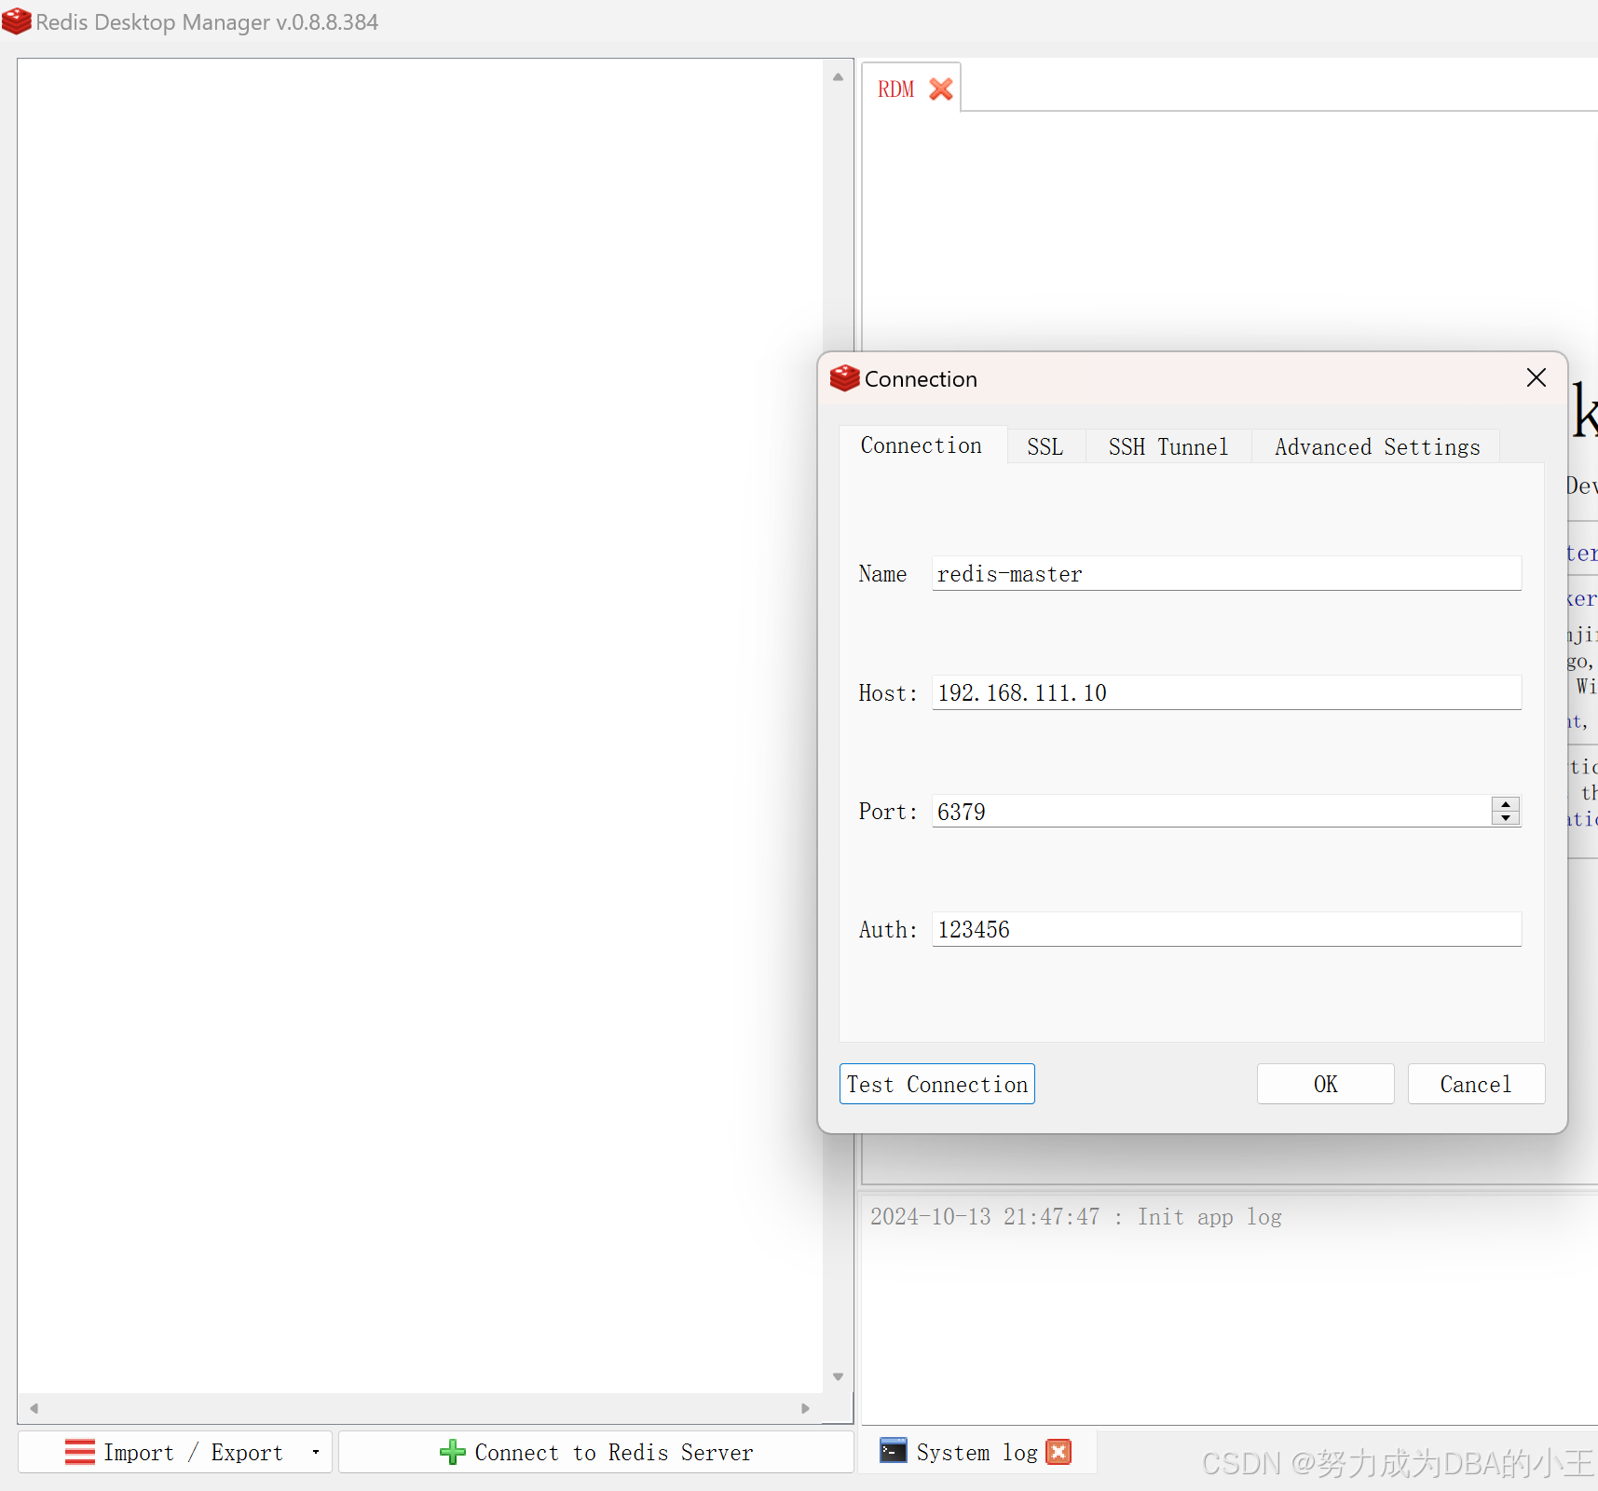Viewport: 1598px width, 1491px height.
Task: Switch to the SSL tab
Action: (x=1045, y=446)
